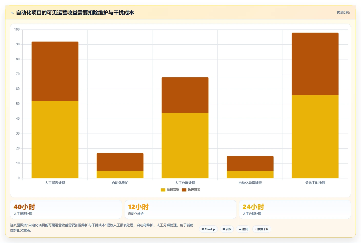Viewport: 361px width, 243px height.
Task: Click the 图表分析 label in header
Action: point(344,12)
